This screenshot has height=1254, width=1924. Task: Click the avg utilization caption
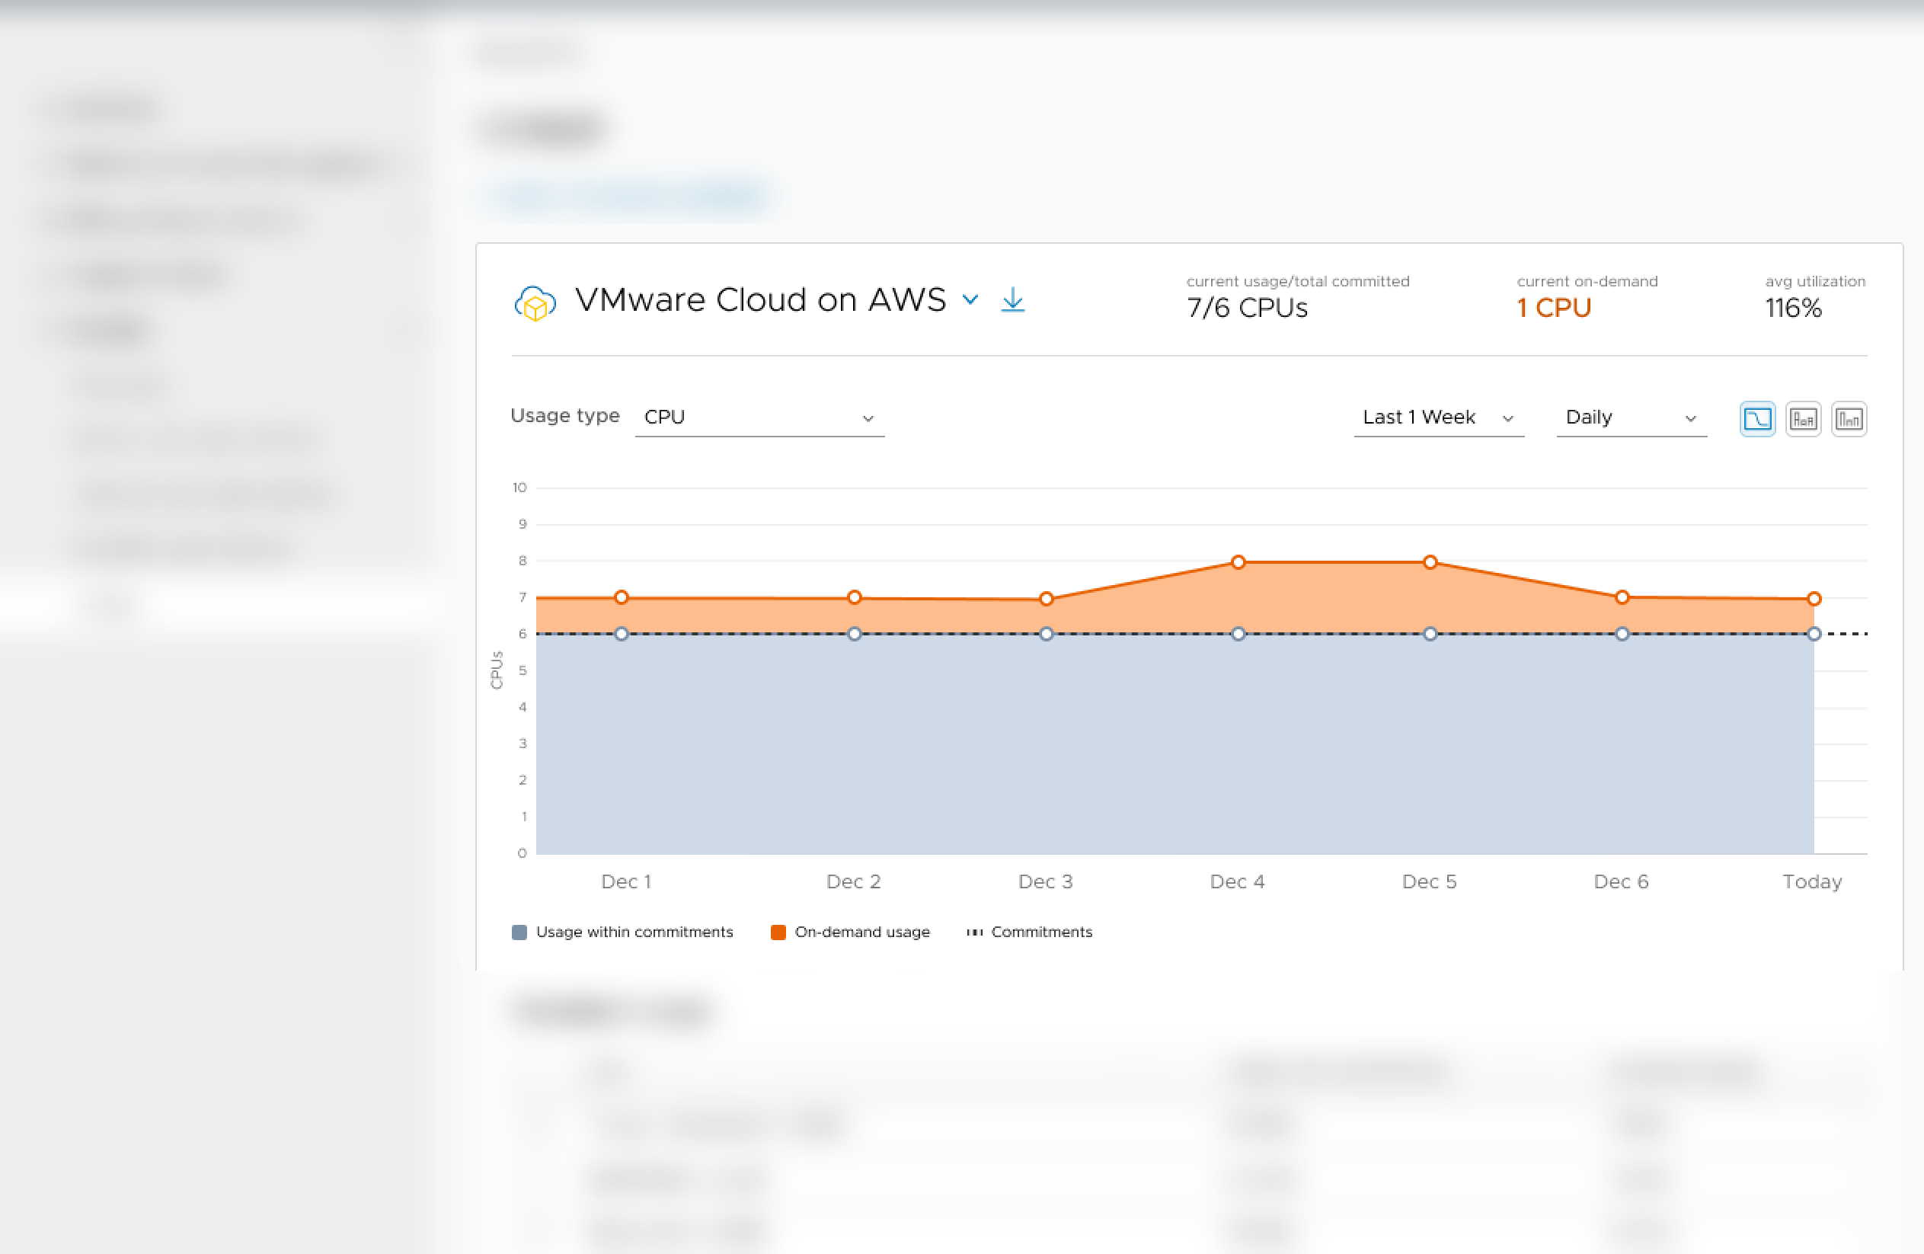coord(1816,281)
